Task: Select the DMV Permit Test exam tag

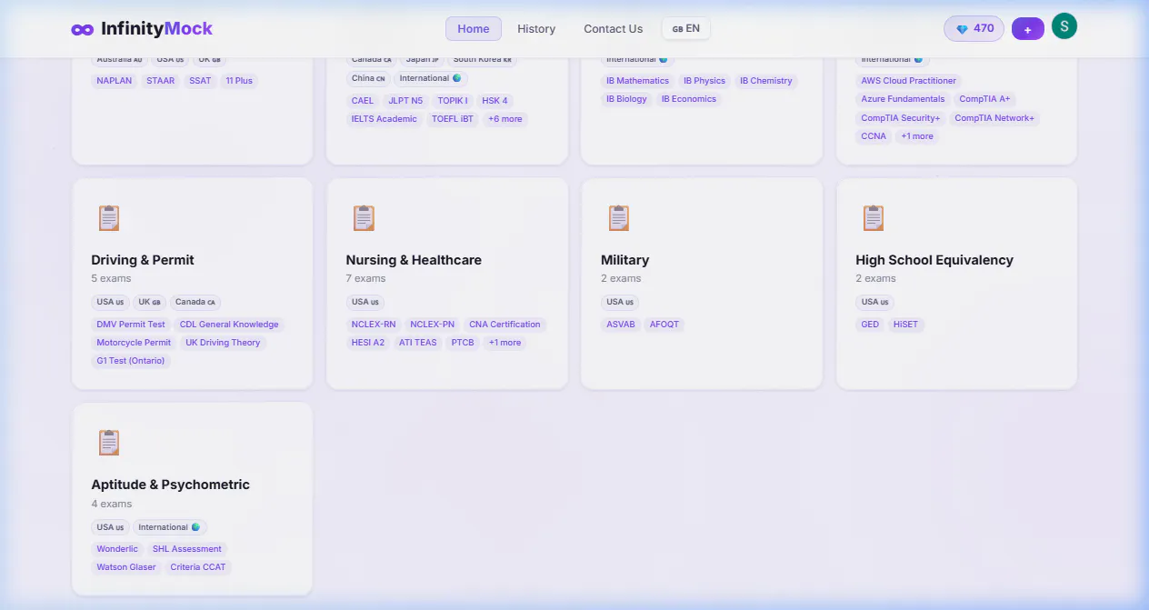Action: (x=131, y=325)
